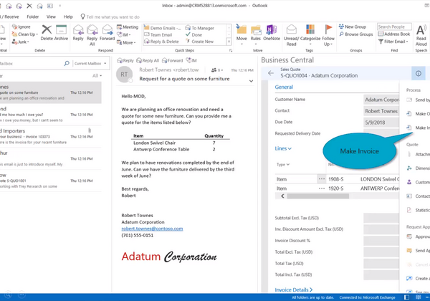The height and width of the screenshot is (301, 430).
Task: Click the Make Invoice action
Action: (x=419, y=128)
